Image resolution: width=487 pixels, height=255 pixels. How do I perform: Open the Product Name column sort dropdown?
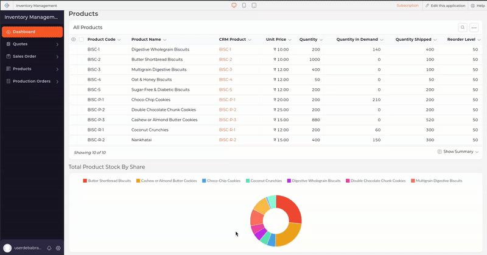click(x=164, y=40)
